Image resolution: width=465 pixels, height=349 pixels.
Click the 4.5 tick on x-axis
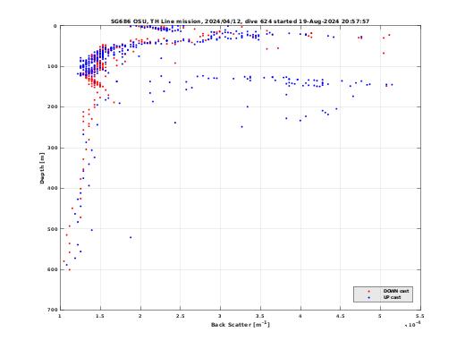340,316
